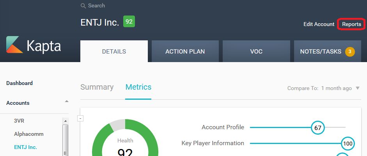This screenshot has height=156, width=367.
Task: Open the NOTES/TASKS tab
Action: [328, 51]
